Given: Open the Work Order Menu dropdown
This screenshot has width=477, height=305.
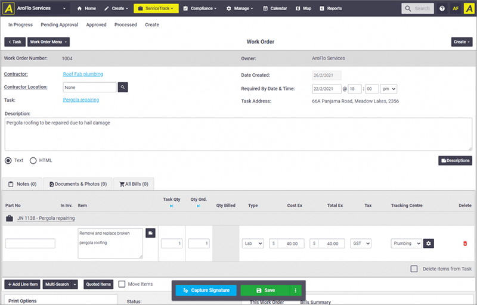Looking at the screenshot, I should (x=48, y=42).
